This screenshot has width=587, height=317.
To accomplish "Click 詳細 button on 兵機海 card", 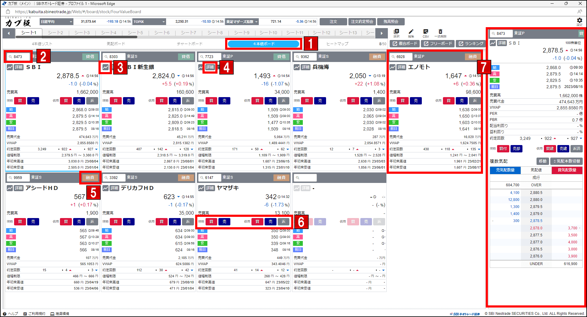I will (306, 67).
